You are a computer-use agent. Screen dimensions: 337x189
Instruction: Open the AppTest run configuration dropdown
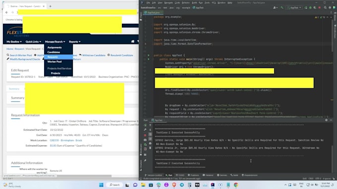[x=295, y=8]
